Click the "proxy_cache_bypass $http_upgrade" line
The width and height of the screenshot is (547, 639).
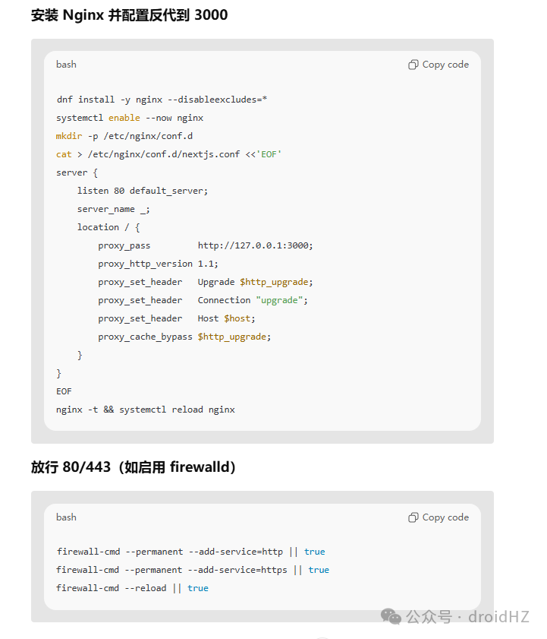(184, 337)
